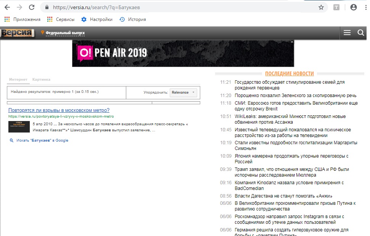Open the site hamburger menu
This screenshot has width=370, height=236.
[x=347, y=33]
